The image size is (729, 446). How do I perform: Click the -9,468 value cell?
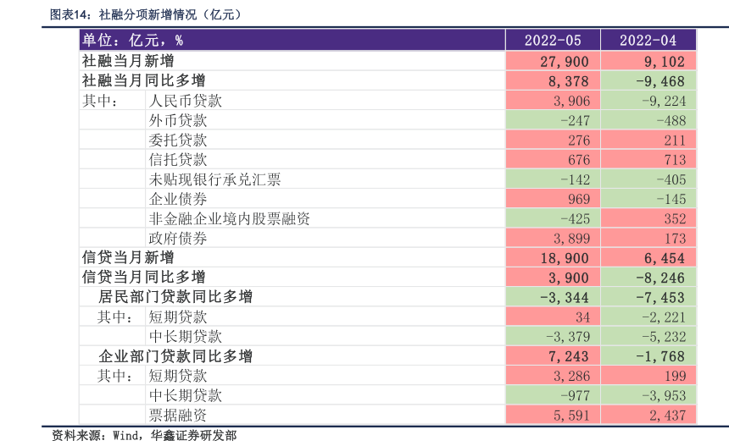tap(648, 81)
